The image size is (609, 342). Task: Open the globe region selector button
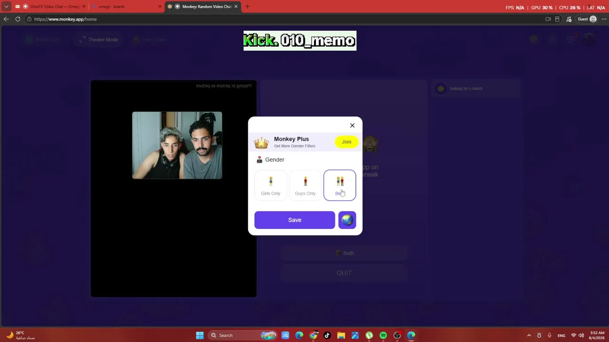click(347, 220)
